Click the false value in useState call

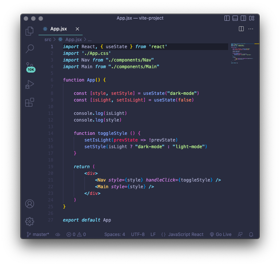click(185, 100)
